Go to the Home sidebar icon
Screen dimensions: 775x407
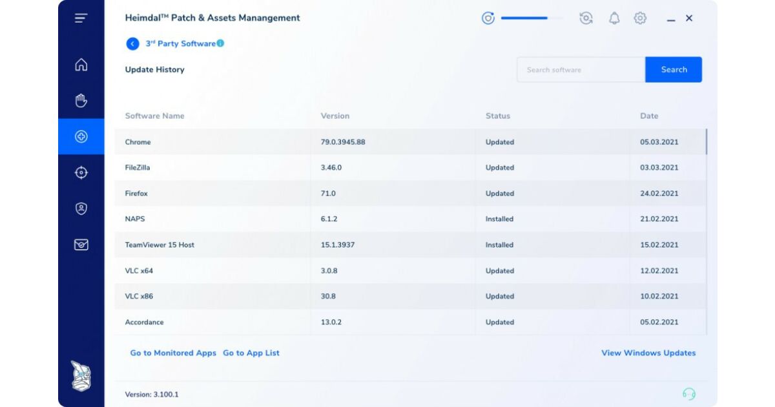(x=81, y=65)
